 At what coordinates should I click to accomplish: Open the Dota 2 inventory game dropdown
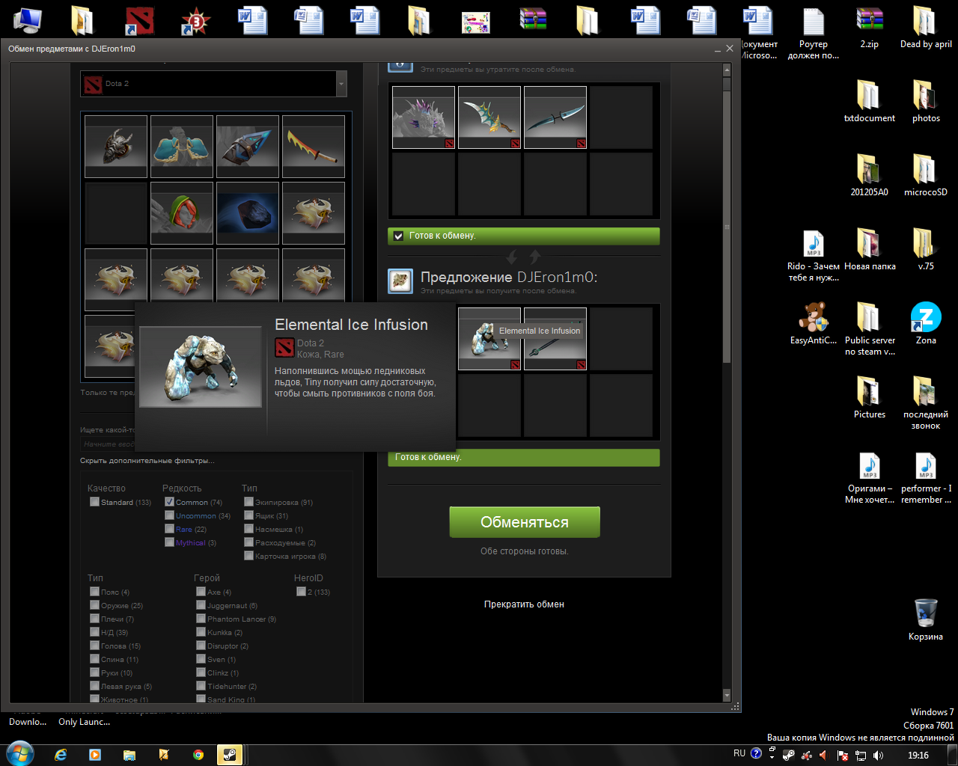[x=213, y=84]
